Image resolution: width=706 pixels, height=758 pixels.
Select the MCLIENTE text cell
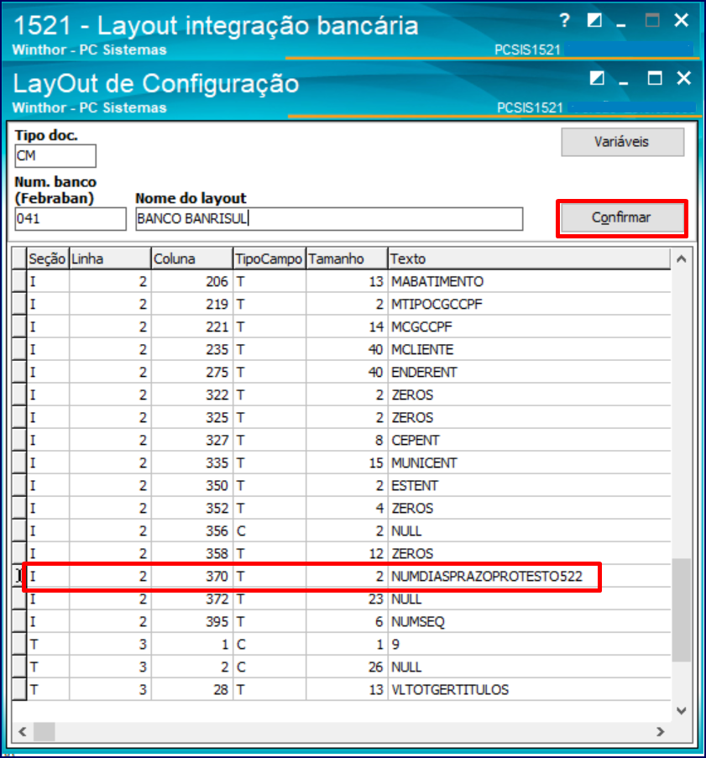pyautogui.click(x=529, y=349)
